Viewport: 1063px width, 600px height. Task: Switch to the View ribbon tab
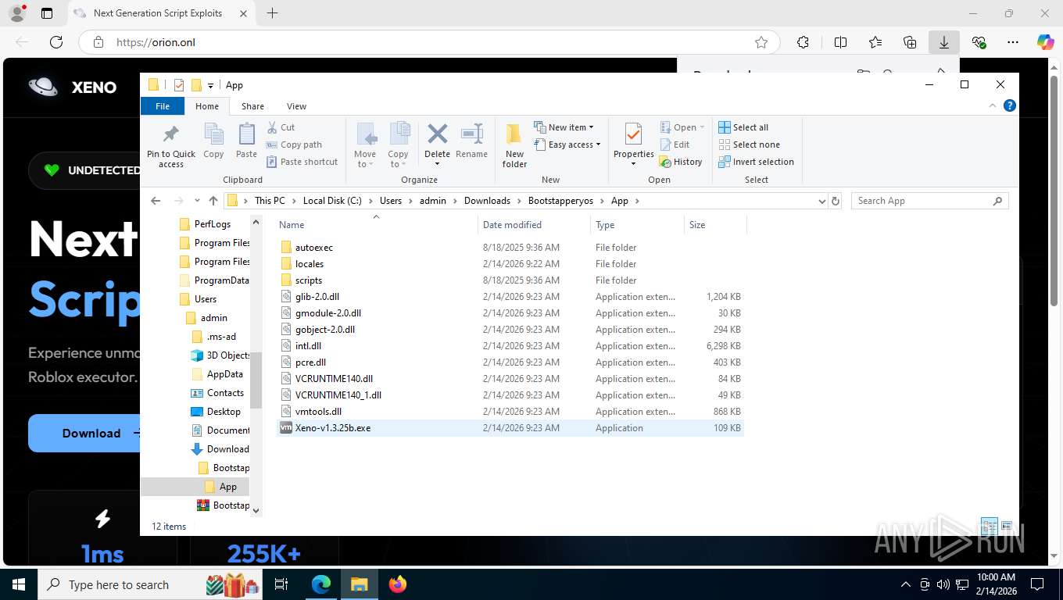(x=296, y=106)
